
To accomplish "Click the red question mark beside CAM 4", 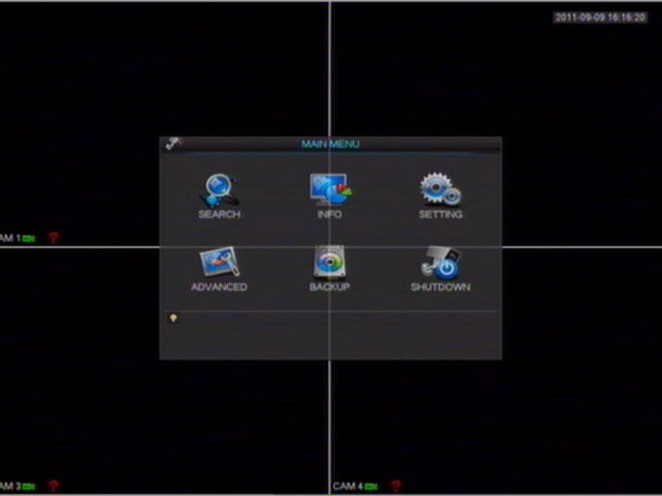I will pos(396,487).
